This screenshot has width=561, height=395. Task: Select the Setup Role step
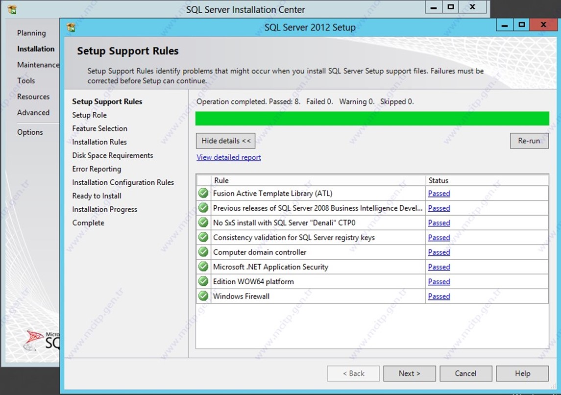(x=90, y=115)
